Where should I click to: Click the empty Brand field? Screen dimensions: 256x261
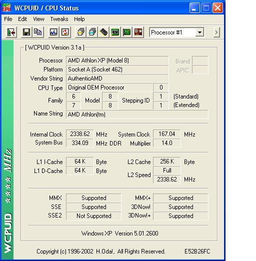(200, 60)
